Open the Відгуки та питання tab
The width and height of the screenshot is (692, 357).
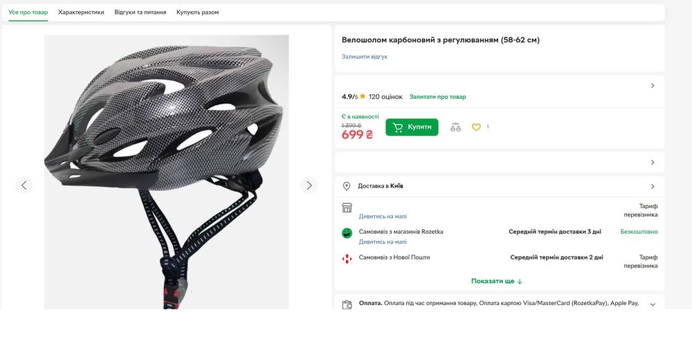pyautogui.click(x=140, y=12)
